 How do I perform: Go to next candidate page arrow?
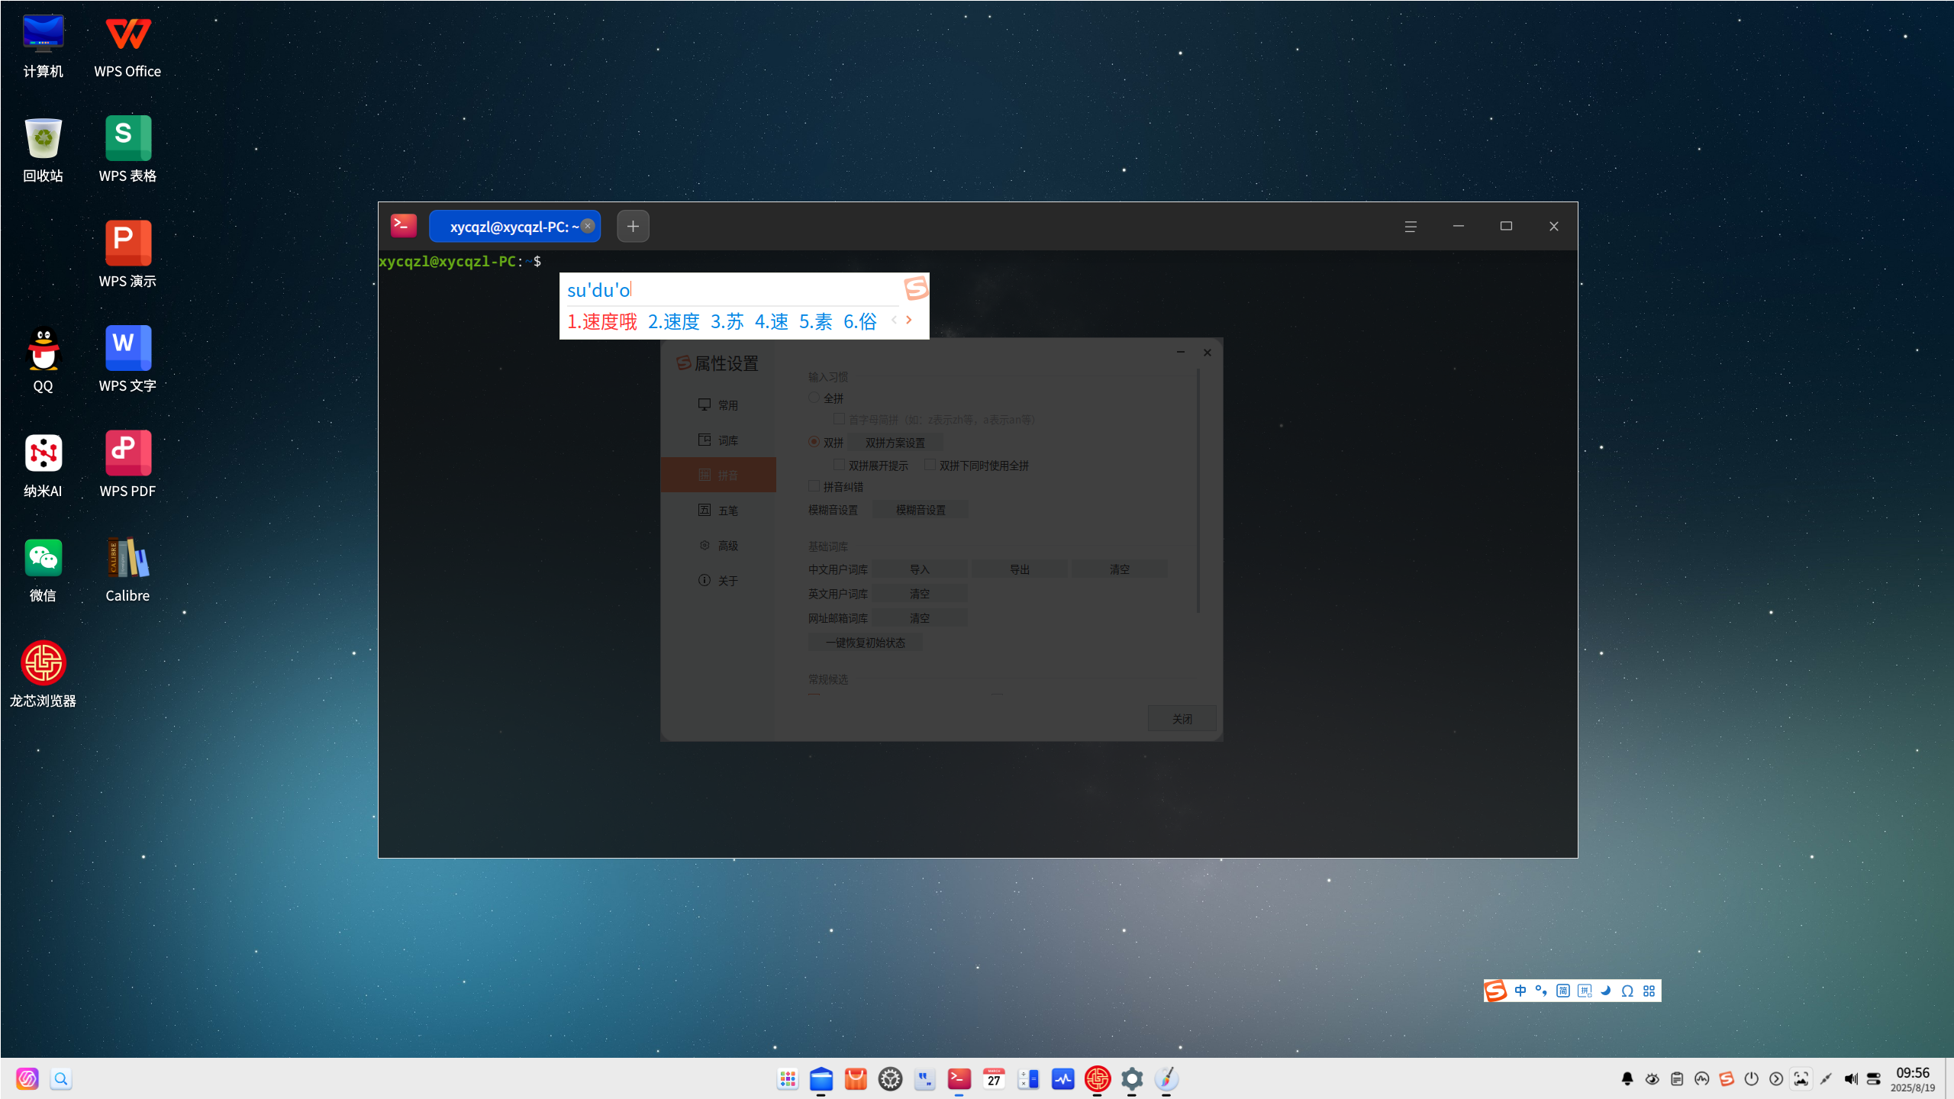pyautogui.click(x=909, y=320)
